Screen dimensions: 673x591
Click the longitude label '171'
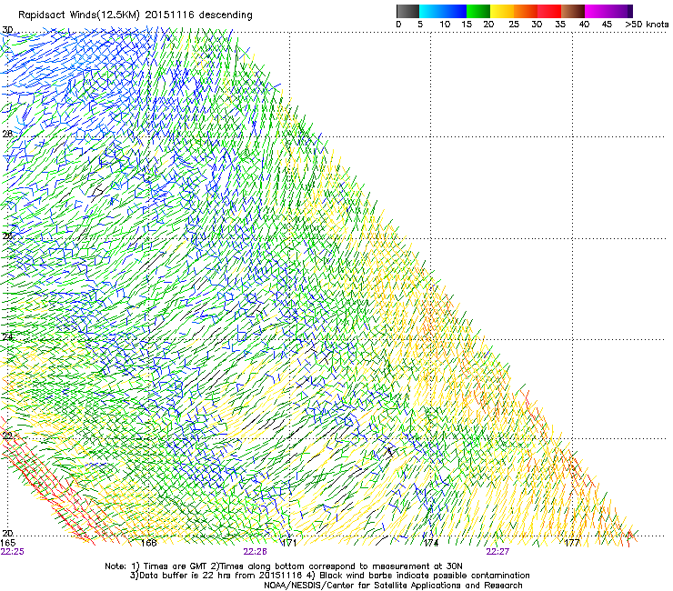click(x=288, y=543)
